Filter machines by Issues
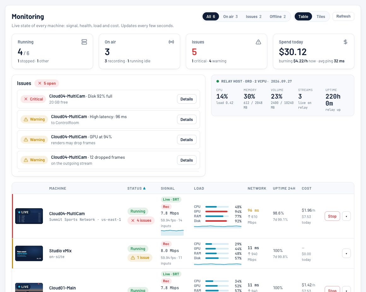The image size is (366, 292). (x=253, y=17)
